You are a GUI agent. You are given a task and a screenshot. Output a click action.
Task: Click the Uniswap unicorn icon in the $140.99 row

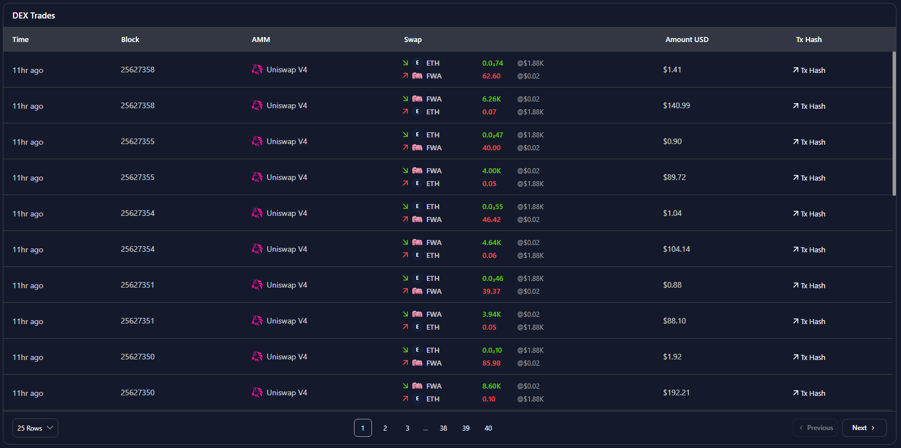tap(257, 105)
